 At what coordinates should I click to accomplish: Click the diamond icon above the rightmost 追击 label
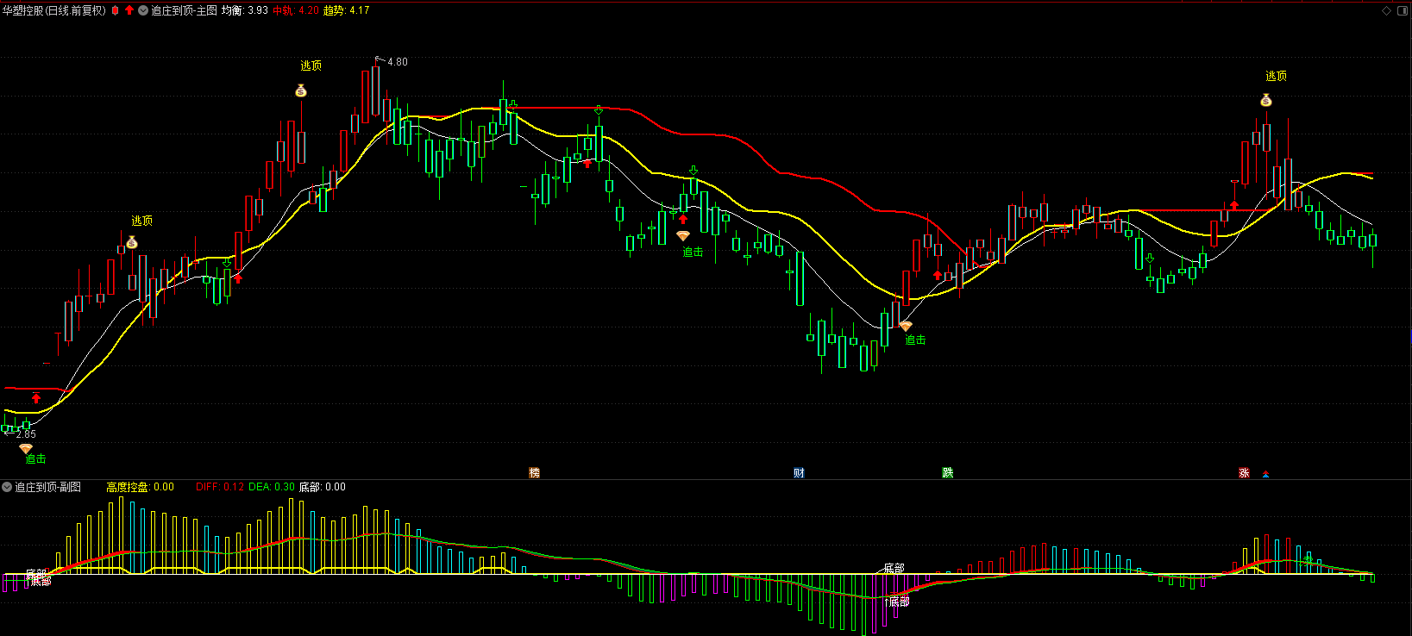point(906,327)
